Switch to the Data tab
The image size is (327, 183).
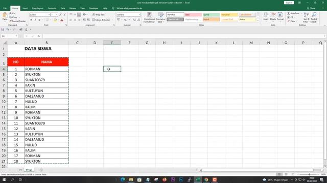click(x=63, y=8)
